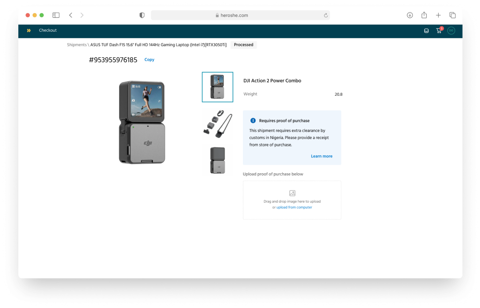Go back to the previous page
This screenshot has width=480, height=308.
coord(71,15)
